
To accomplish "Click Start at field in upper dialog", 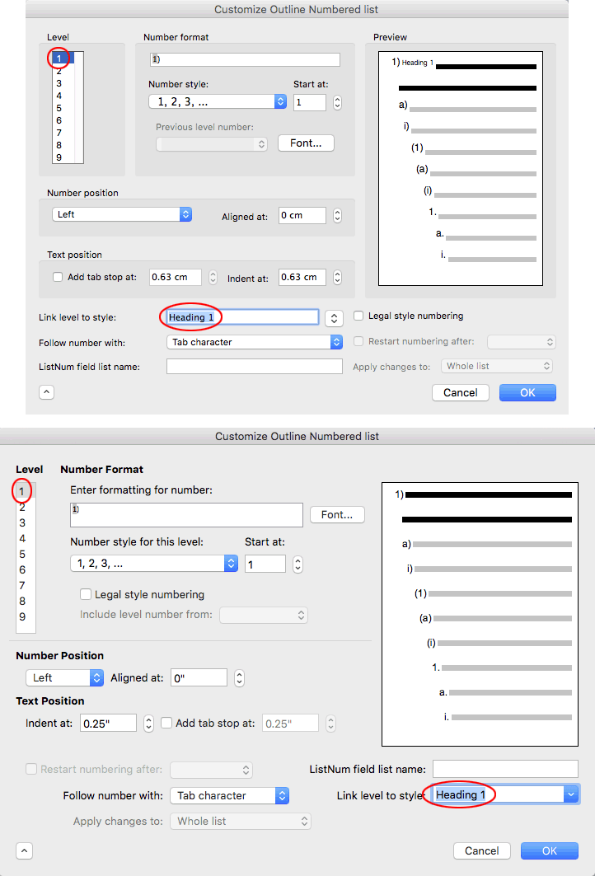I will coord(310,102).
